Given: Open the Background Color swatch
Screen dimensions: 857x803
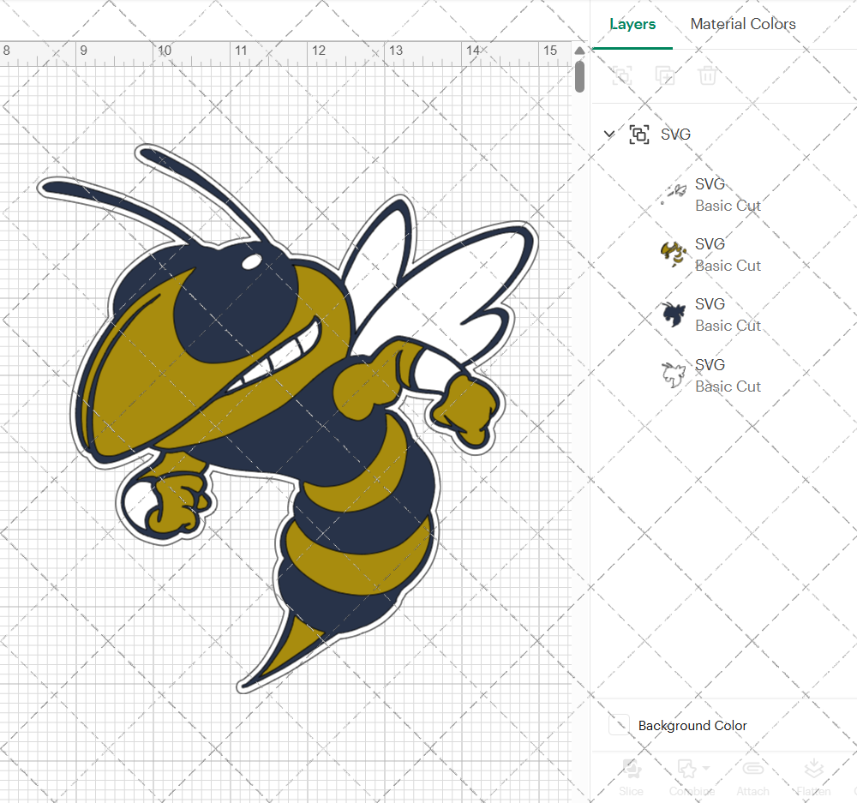Looking at the screenshot, I should (x=619, y=725).
